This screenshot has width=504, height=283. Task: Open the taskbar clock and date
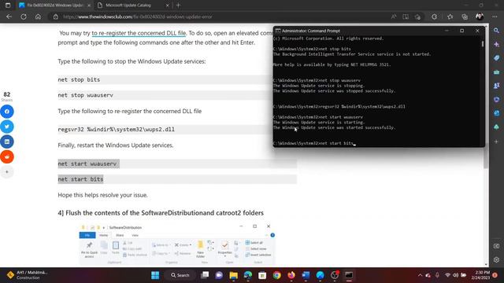pyautogui.click(x=480, y=275)
